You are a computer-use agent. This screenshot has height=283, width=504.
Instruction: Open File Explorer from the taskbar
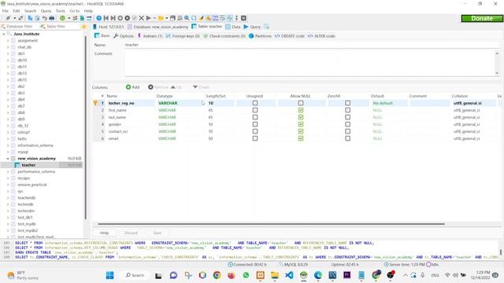point(275,275)
